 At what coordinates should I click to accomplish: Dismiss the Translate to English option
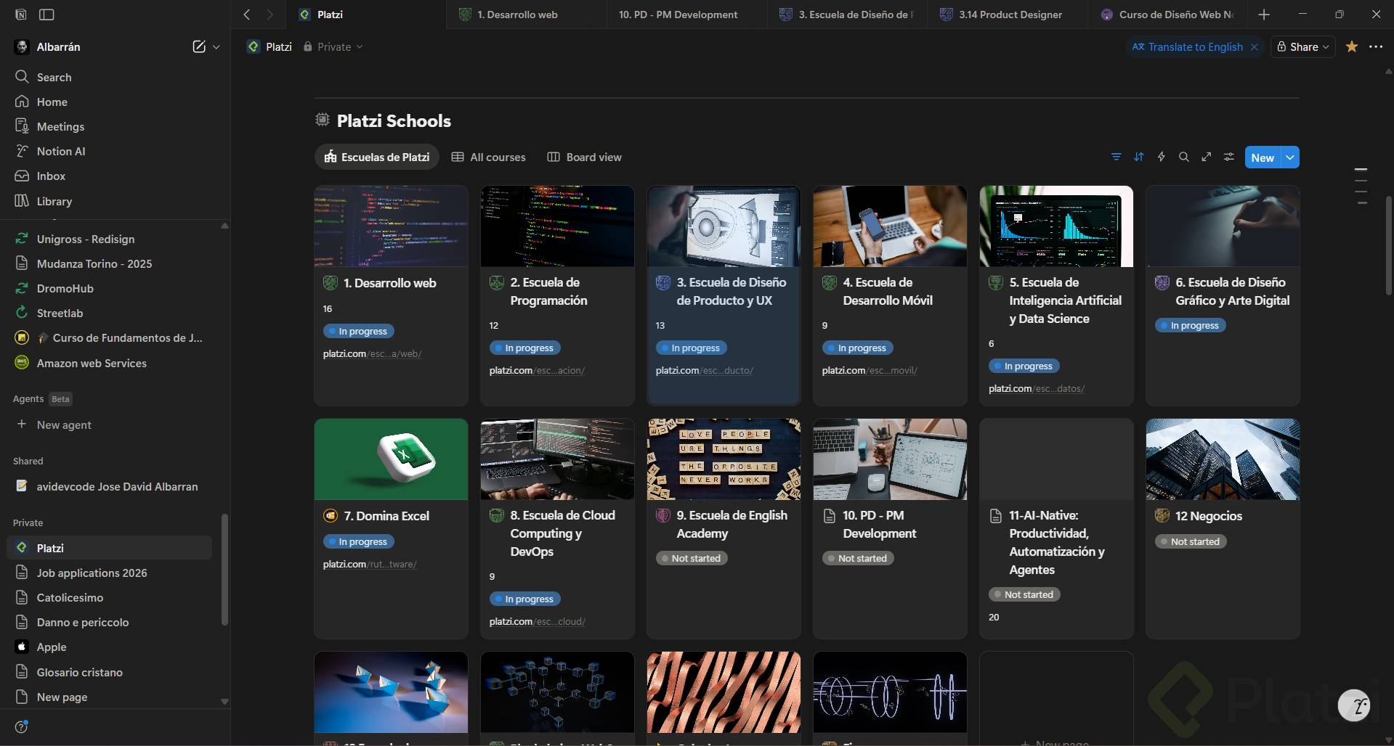click(x=1254, y=47)
